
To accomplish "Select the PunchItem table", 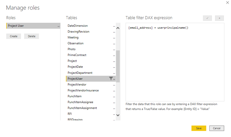I will pos(91,96).
